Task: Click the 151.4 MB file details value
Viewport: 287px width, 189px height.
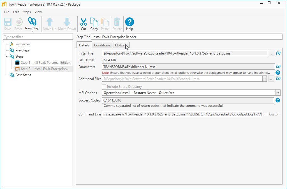Action: click(109, 60)
